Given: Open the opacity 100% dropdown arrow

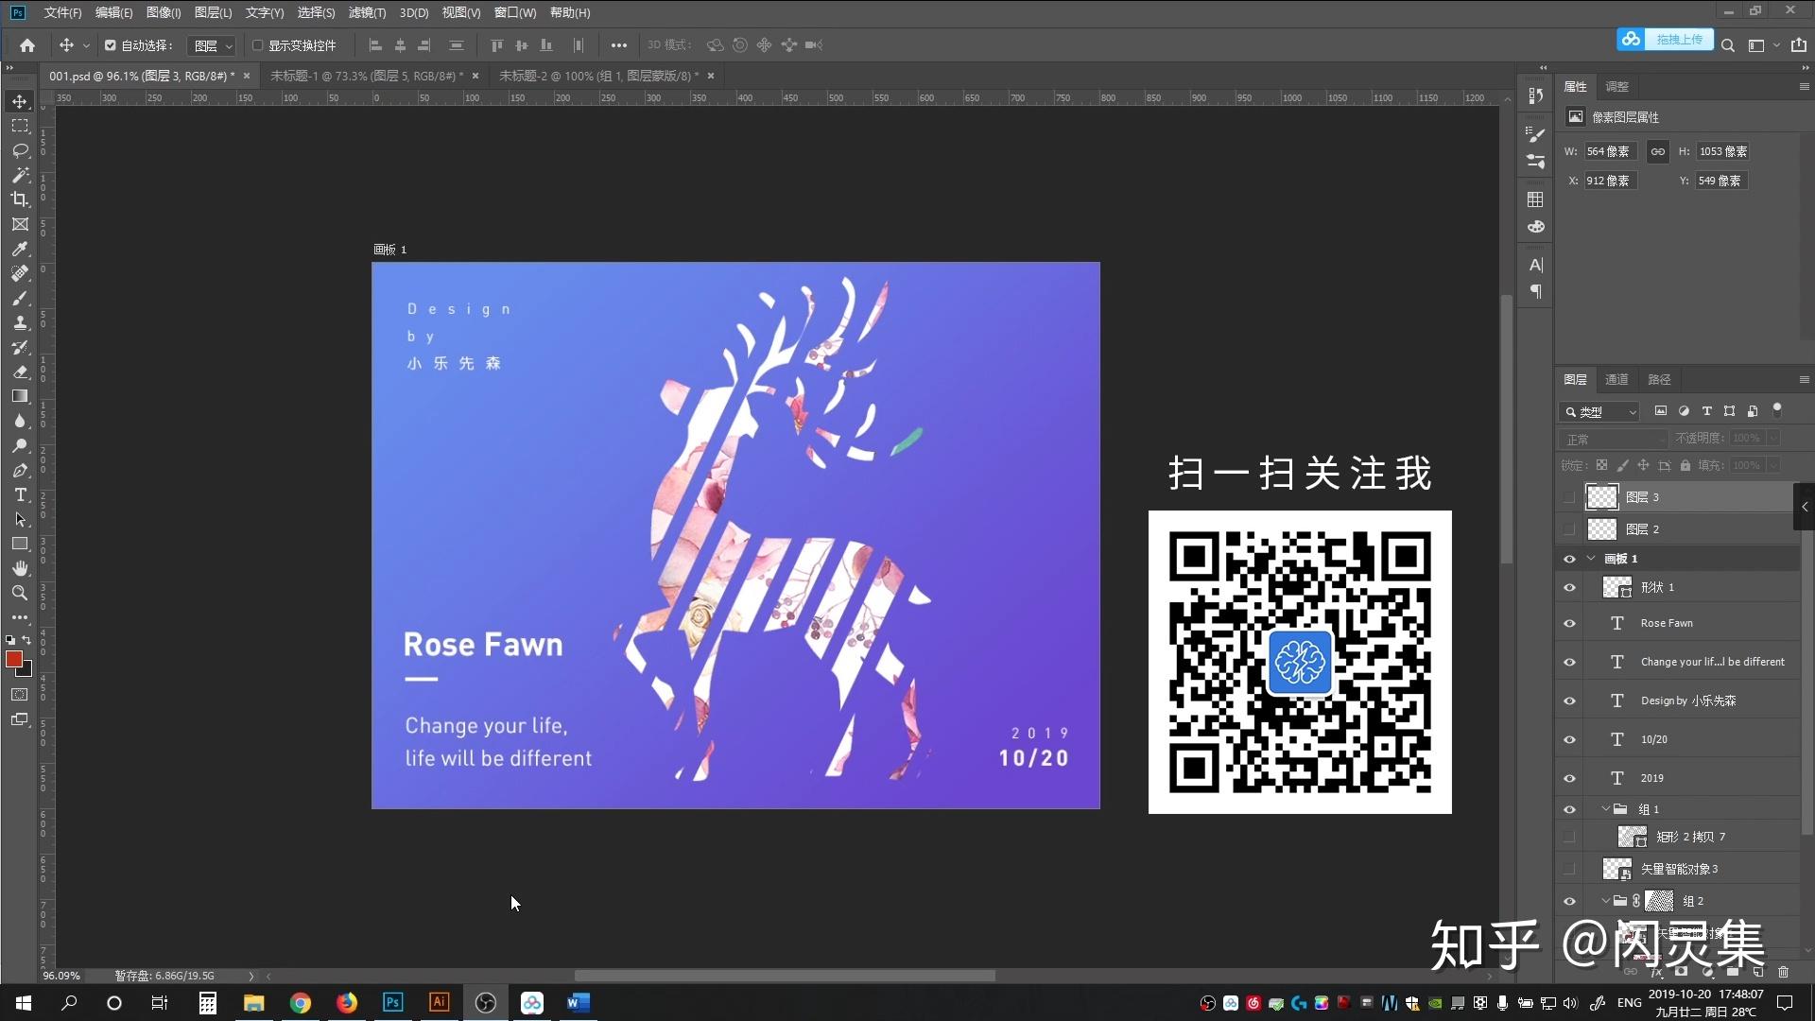Looking at the screenshot, I should tap(1773, 438).
